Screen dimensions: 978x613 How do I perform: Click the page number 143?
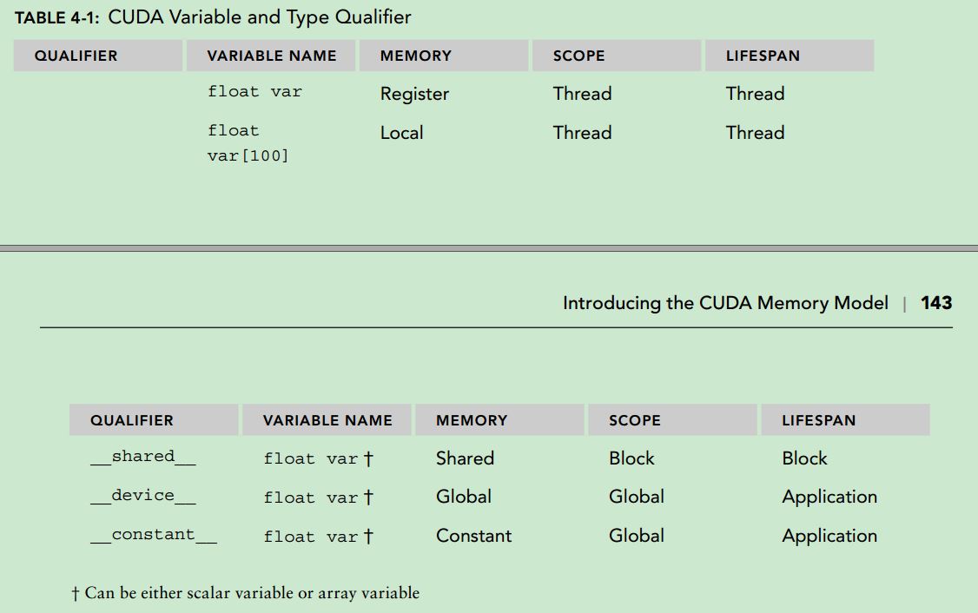[x=936, y=303]
